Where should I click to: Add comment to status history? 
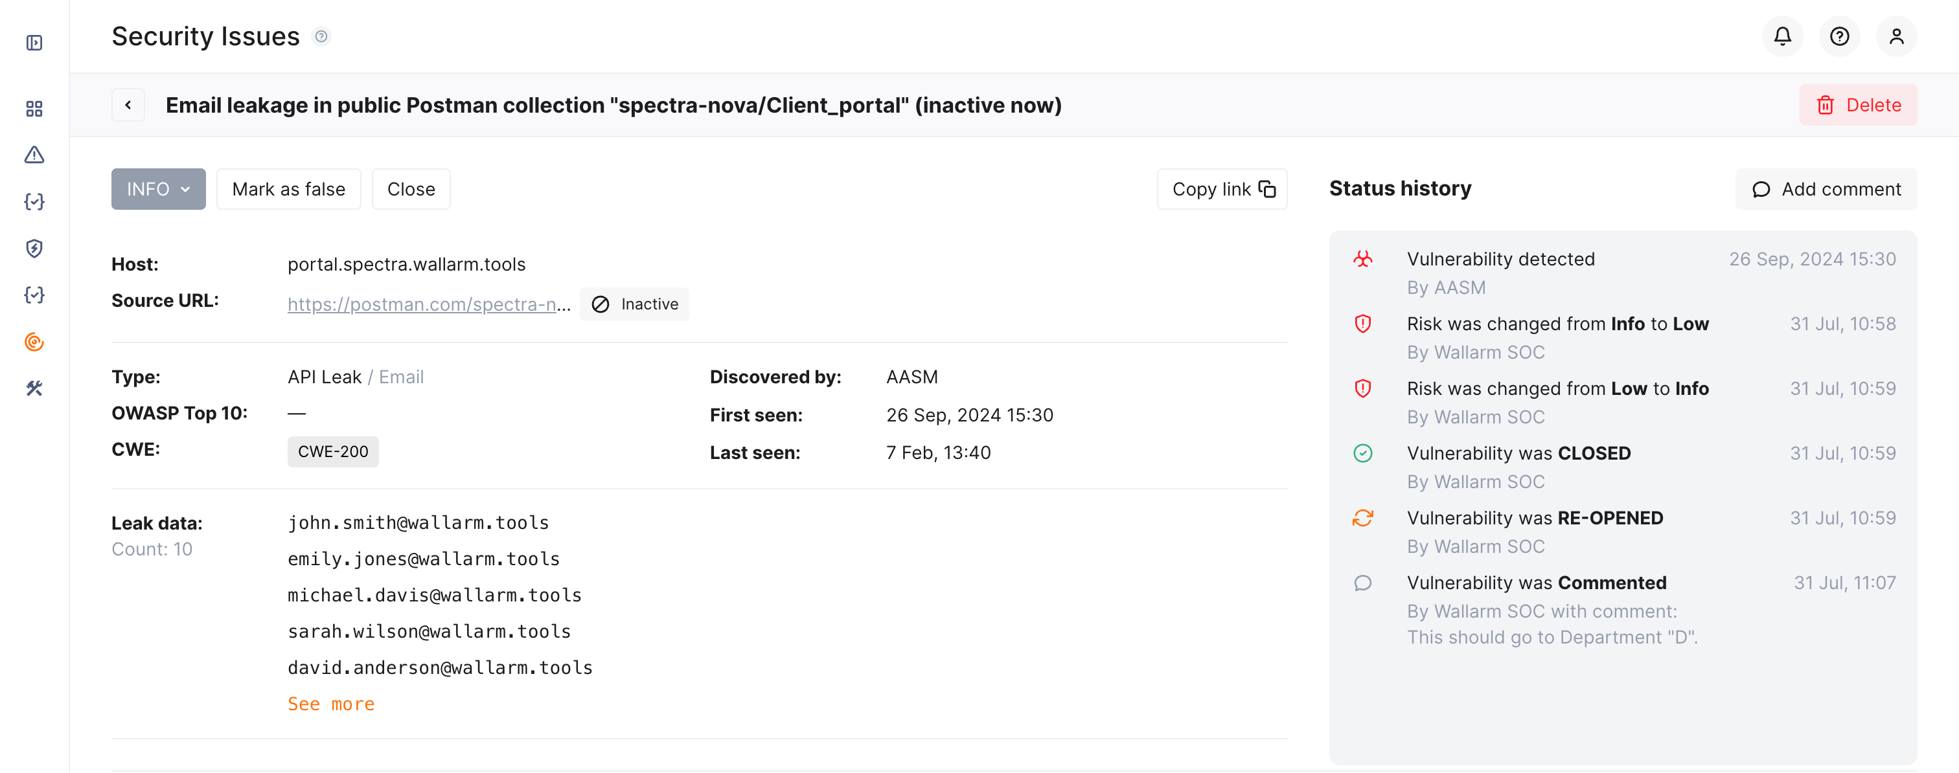coord(1825,189)
